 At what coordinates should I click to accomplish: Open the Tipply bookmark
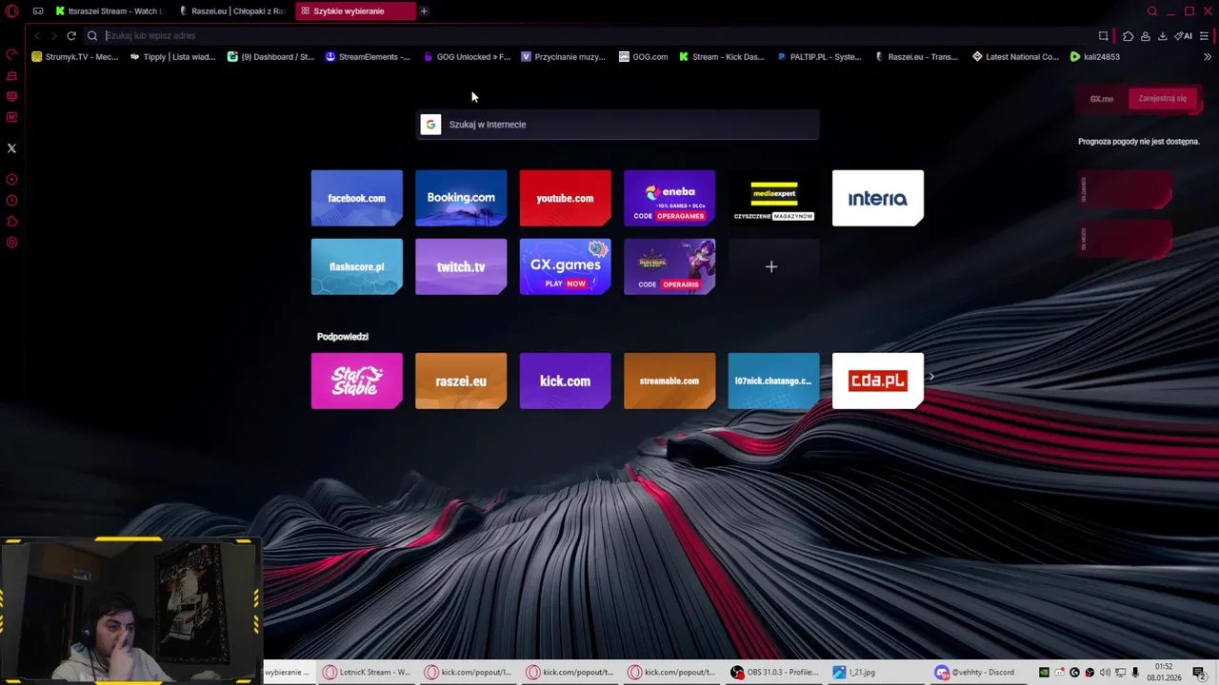pyautogui.click(x=172, y=57)
